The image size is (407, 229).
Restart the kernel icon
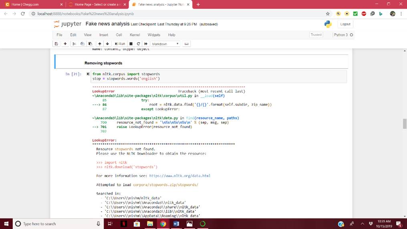coord(138,44)
